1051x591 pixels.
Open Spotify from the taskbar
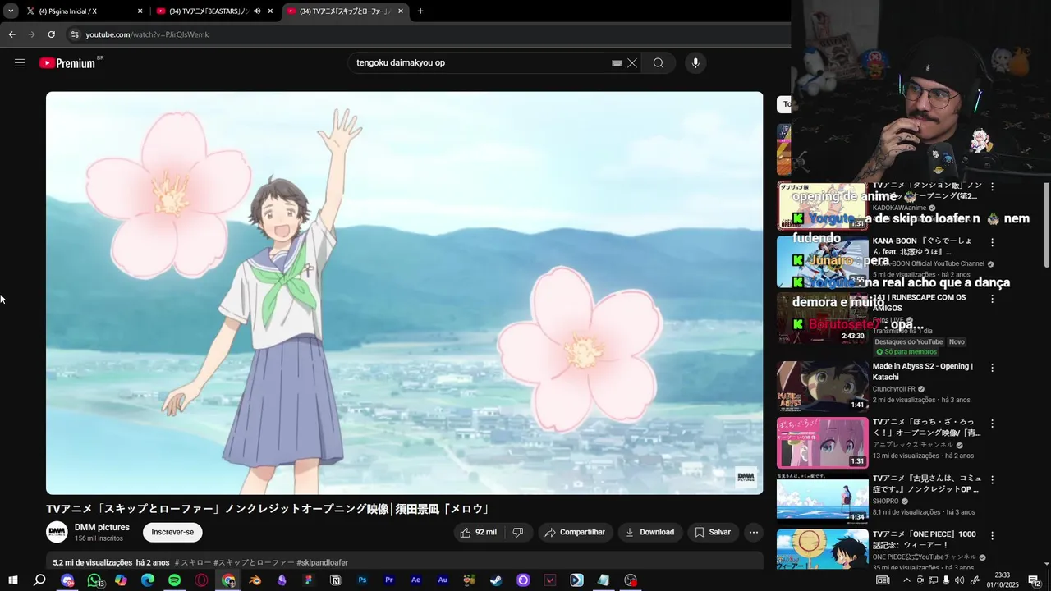174,580
